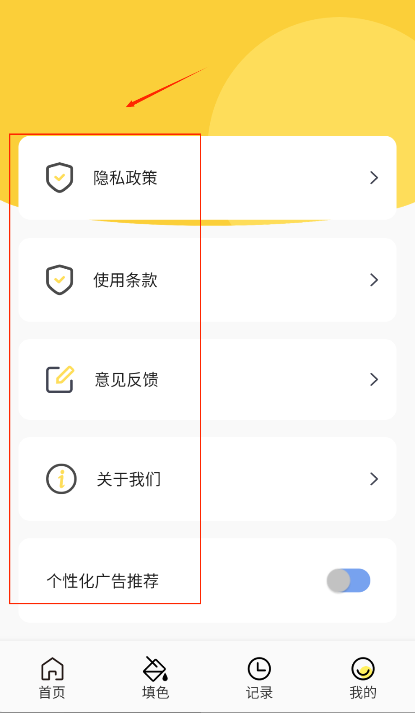The image size is (415, 713).
Task: Tap the home house icon
Action: tap(52, 668)
